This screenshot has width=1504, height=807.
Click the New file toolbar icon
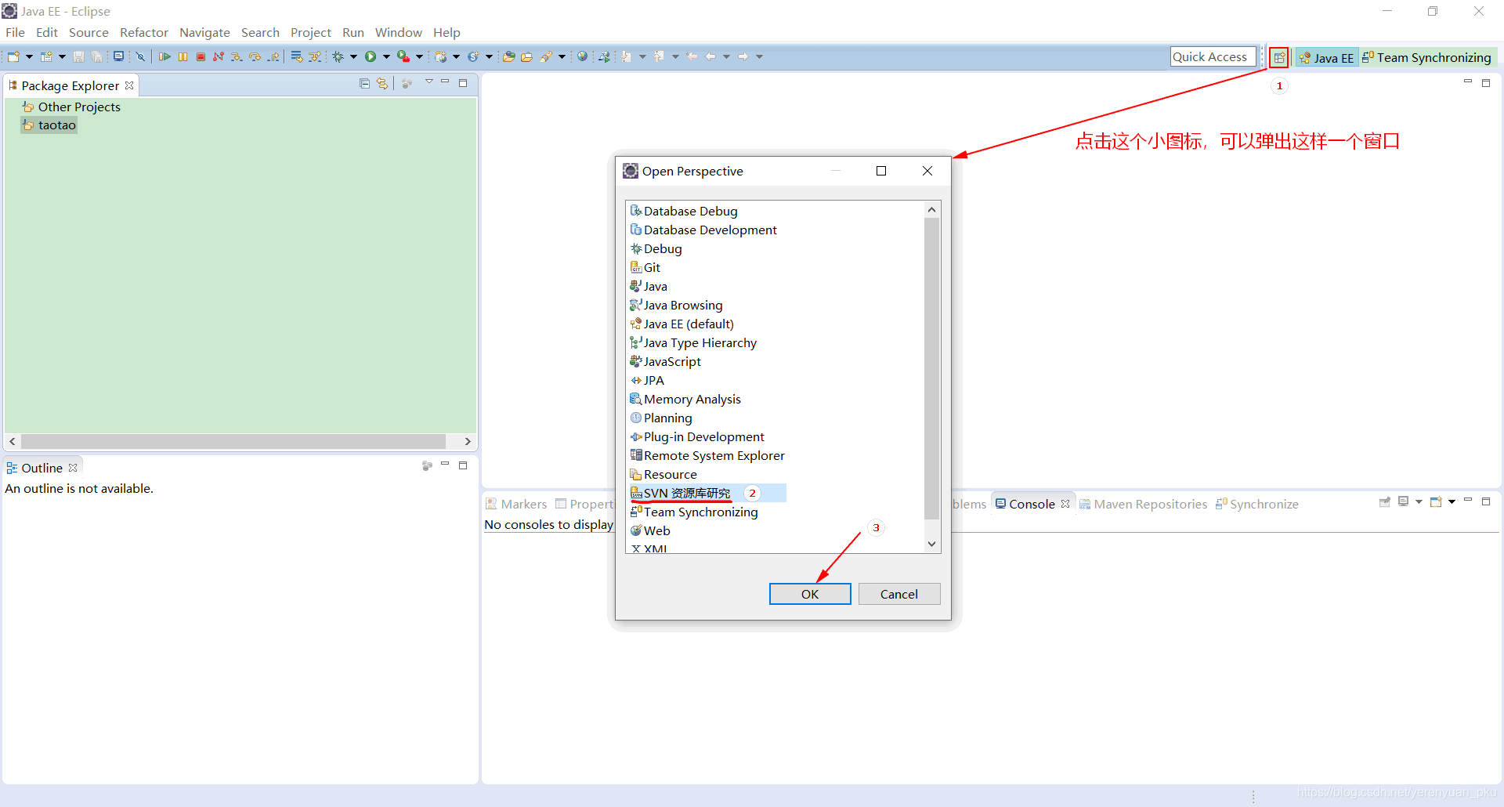13,56
